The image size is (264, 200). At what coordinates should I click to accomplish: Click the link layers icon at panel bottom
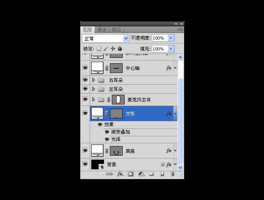[109, 174]
